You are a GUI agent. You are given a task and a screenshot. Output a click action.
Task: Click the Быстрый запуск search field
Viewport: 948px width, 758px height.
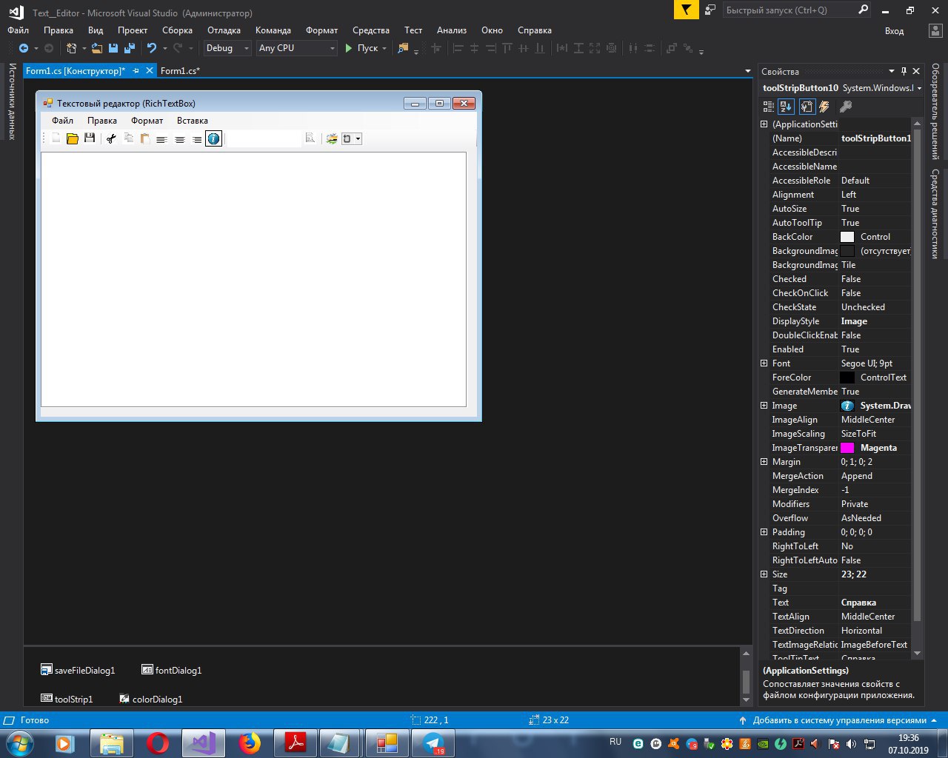coord(790,10)
